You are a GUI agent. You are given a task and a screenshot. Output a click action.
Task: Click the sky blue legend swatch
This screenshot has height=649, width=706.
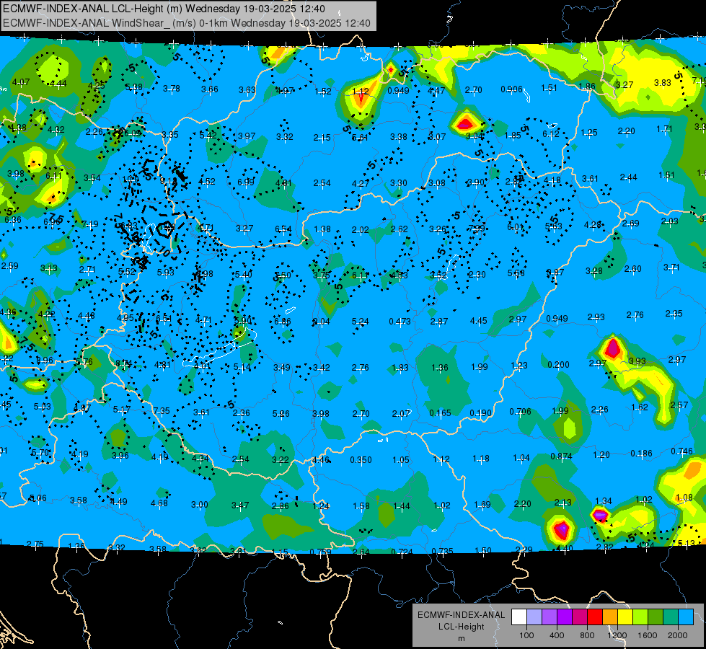(x=687, y=617)
